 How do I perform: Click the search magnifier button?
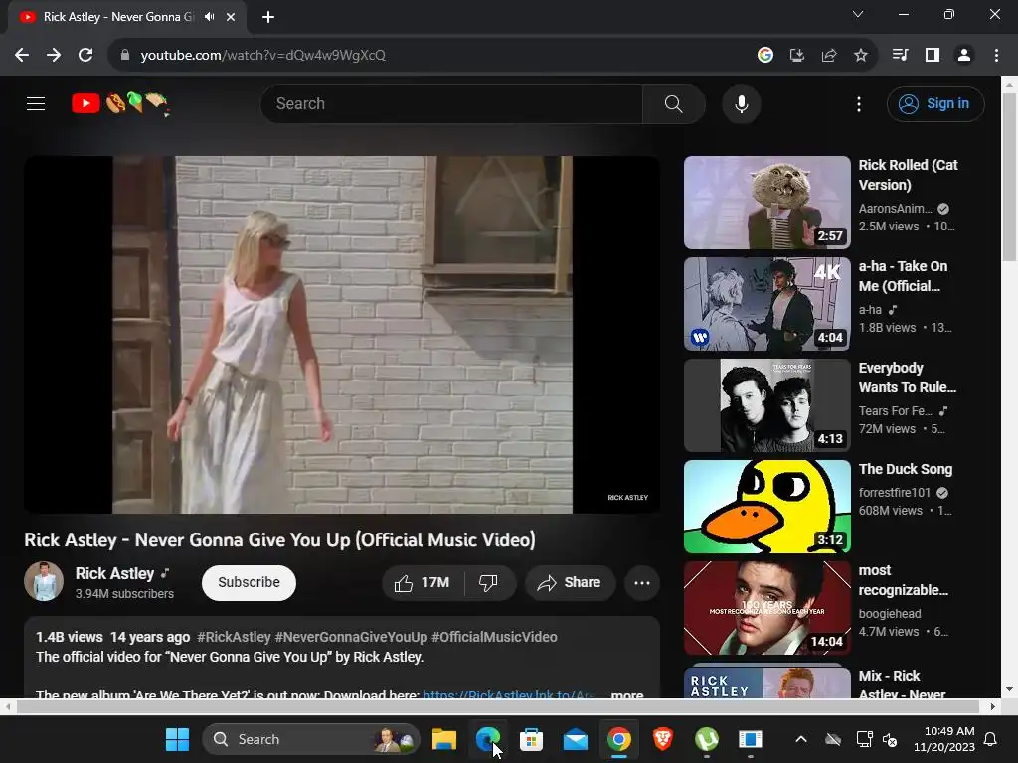[x=673, y=103]
